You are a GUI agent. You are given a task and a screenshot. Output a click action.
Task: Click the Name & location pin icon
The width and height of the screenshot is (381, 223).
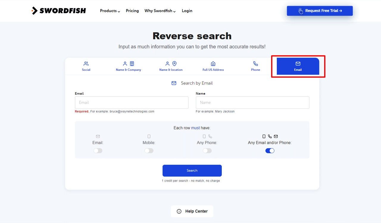[x=175, y=64]
